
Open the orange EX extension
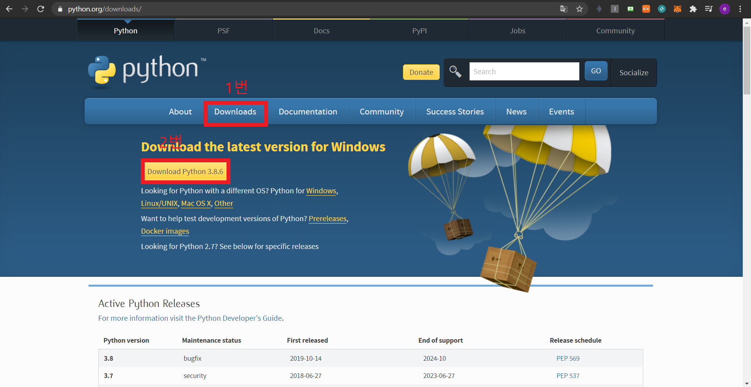(646, 9)
